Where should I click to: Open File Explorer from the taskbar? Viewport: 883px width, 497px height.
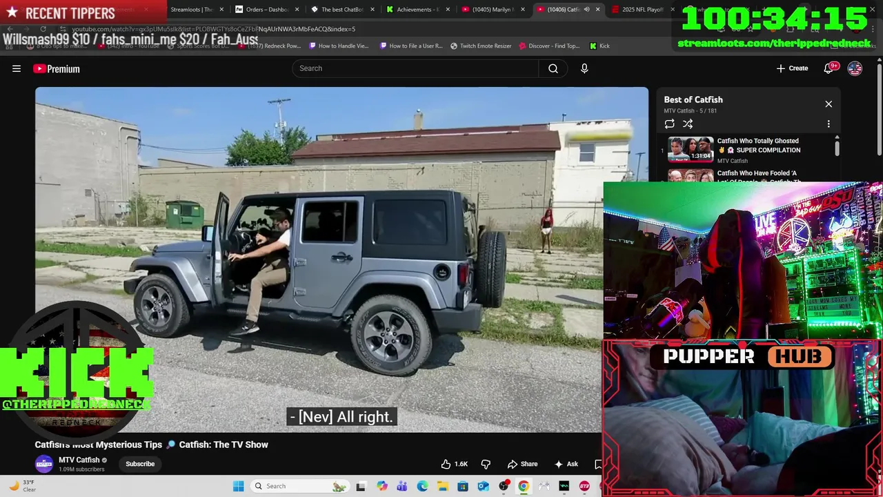click(x=442, y=486)
